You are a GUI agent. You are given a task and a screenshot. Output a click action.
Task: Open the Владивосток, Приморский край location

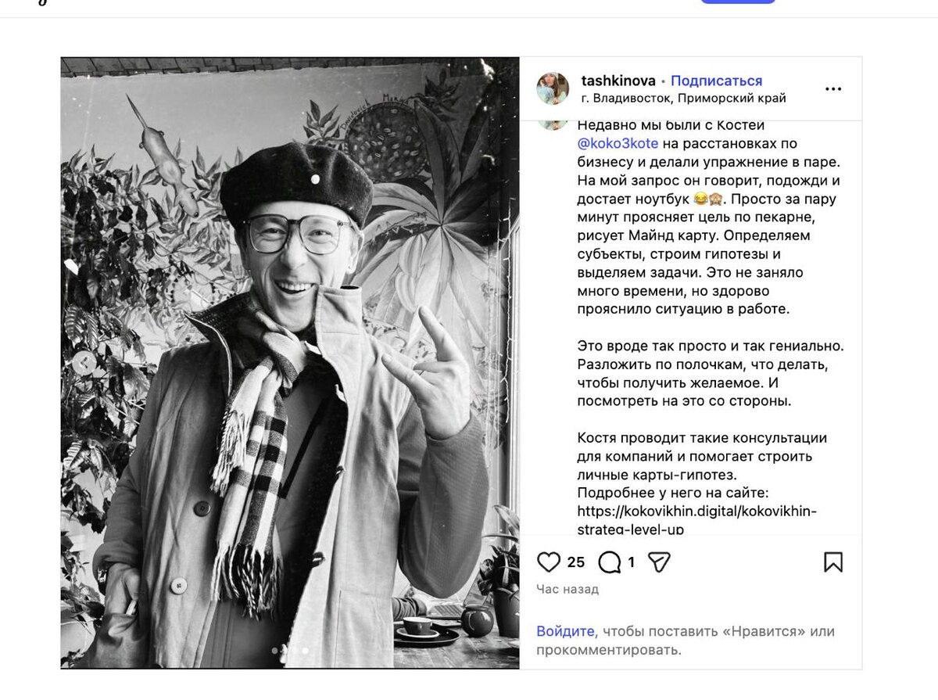coord(684,99)
